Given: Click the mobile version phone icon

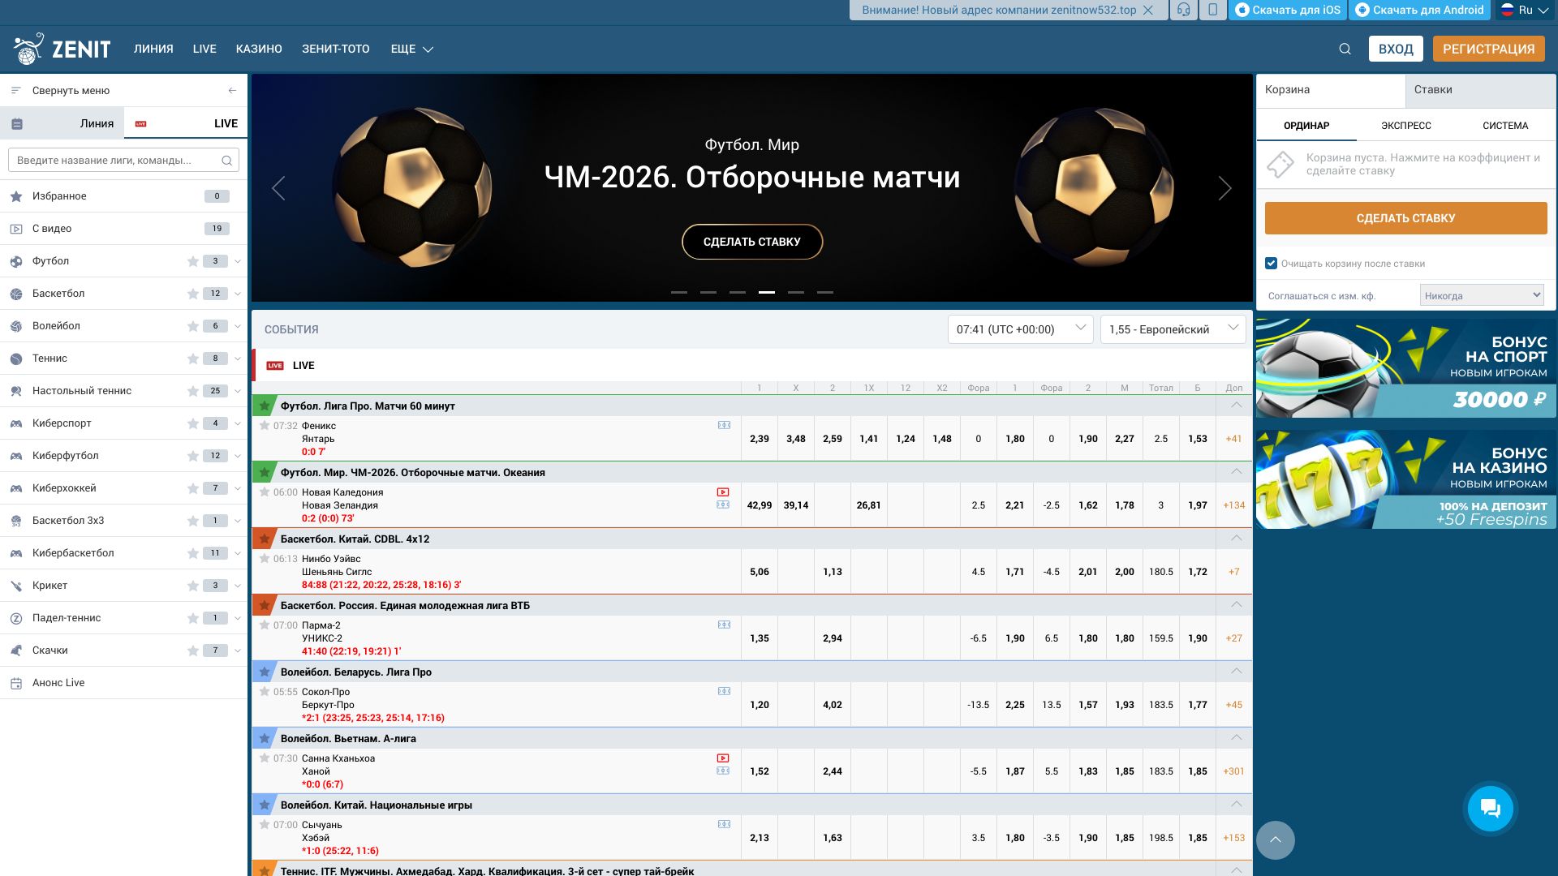Looking at the screenshot, I should (x=1212, y=11).
